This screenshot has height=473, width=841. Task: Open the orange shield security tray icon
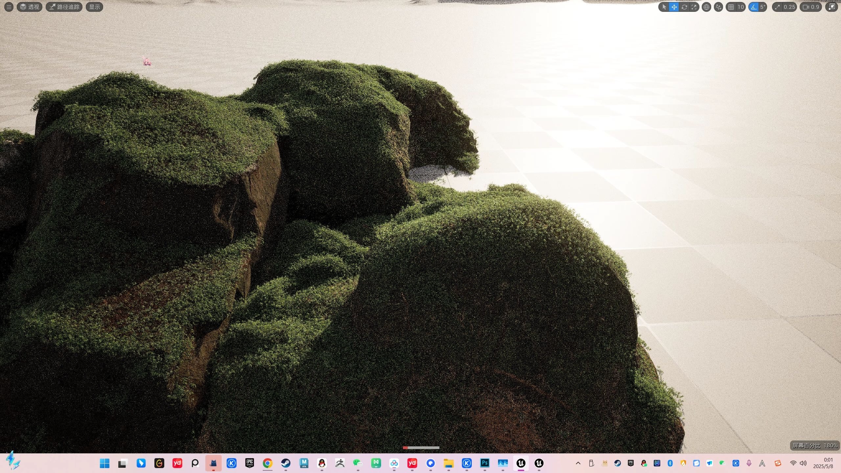click(x=683, y=463)
